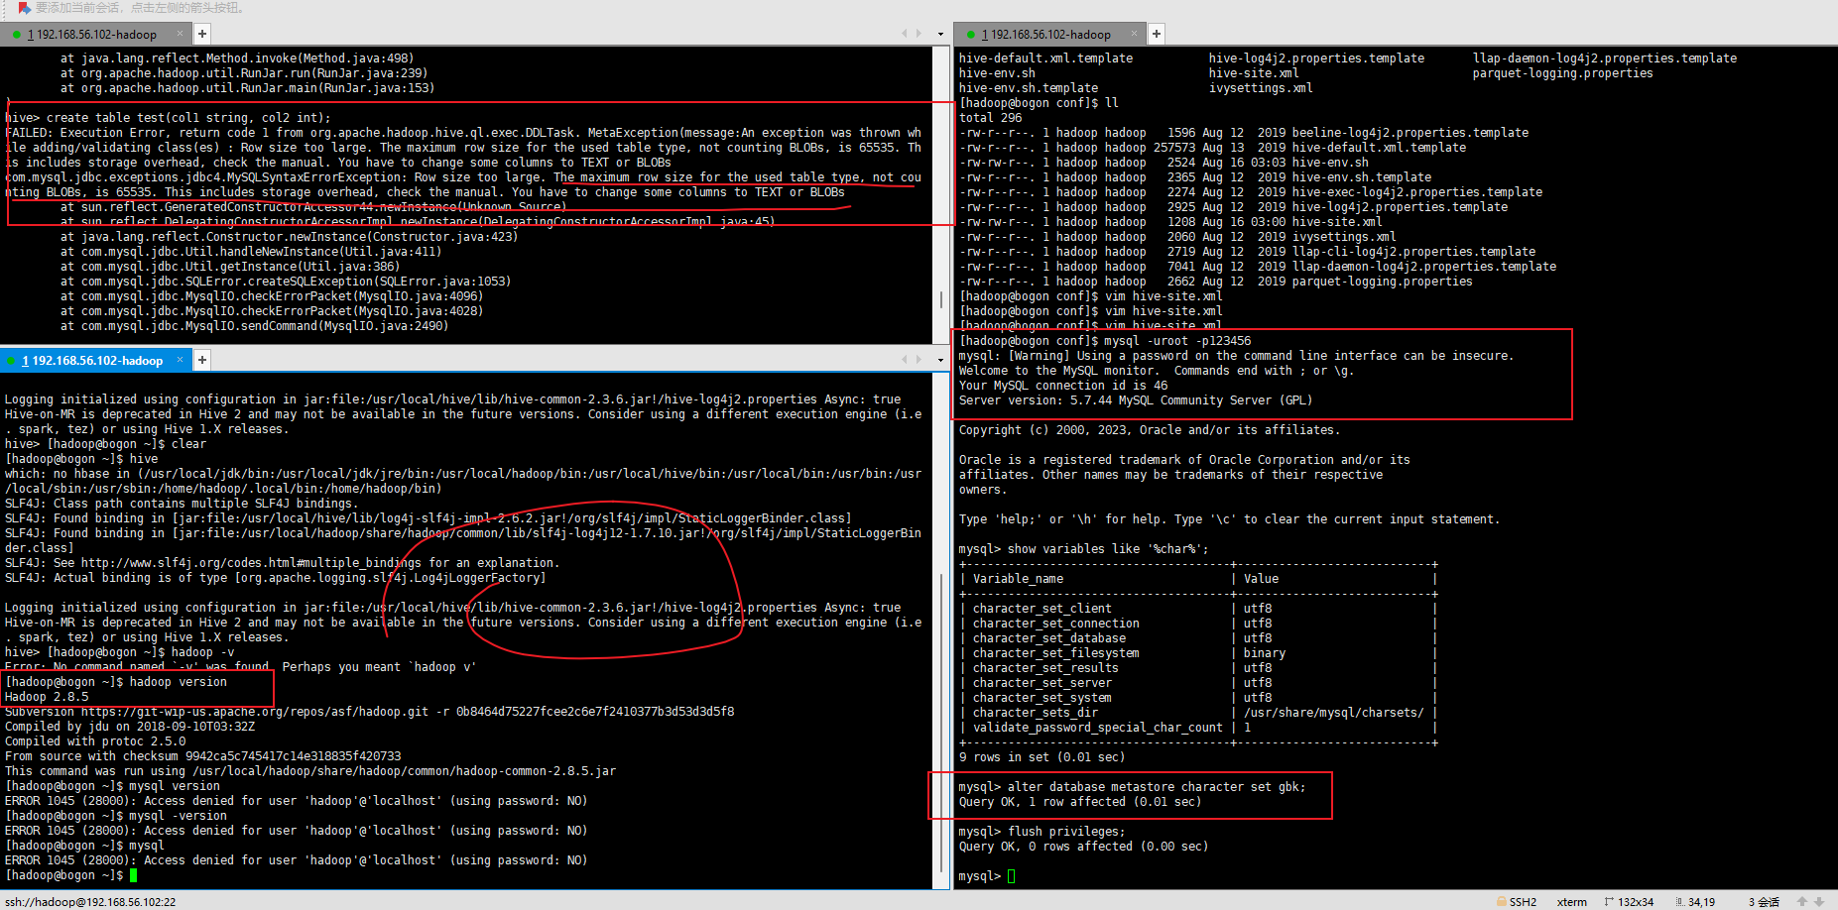The height and width of the screenshot is (910, 1838).
Task: Click the 132x34 terminal size indicator
Action: pos(1636,902)
